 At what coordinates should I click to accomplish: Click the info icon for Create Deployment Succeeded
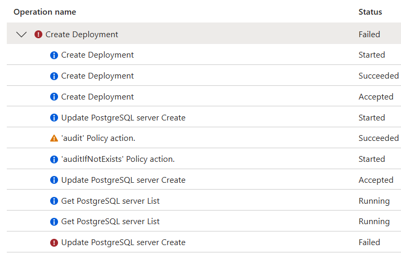[x=54, y=76]
